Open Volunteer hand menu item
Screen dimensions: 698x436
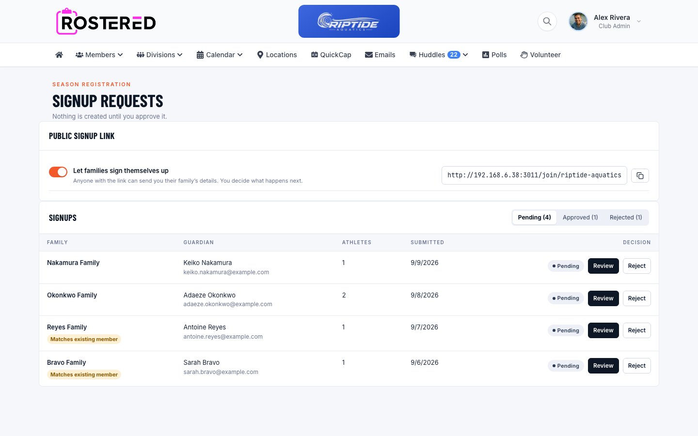click(x=540, y=55)
